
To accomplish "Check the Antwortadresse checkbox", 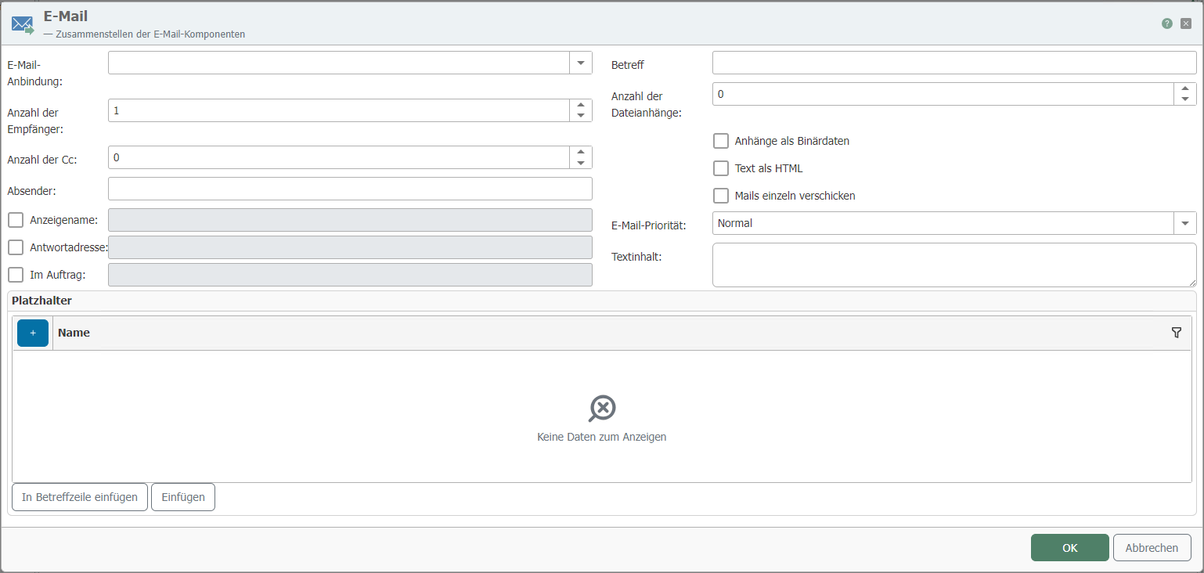I will click(15, 247).
